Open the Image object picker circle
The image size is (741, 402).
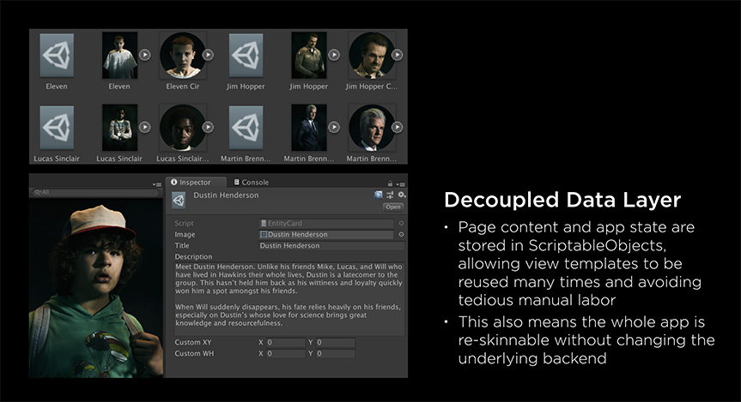[x=401, y=235]
